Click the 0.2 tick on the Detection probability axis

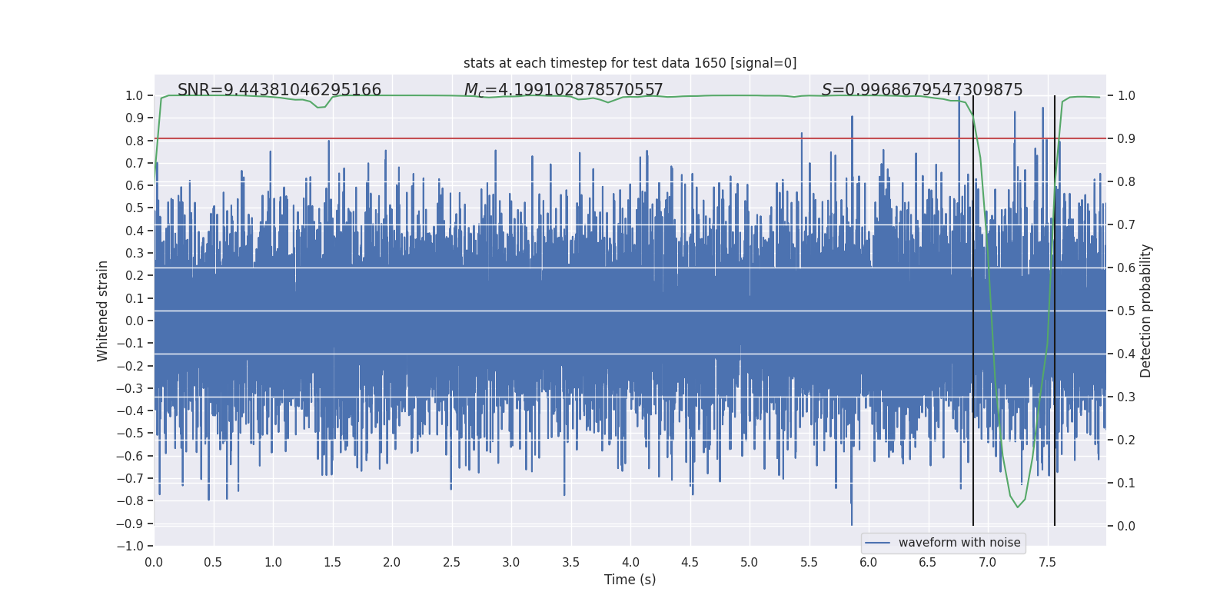[1126, 440]
